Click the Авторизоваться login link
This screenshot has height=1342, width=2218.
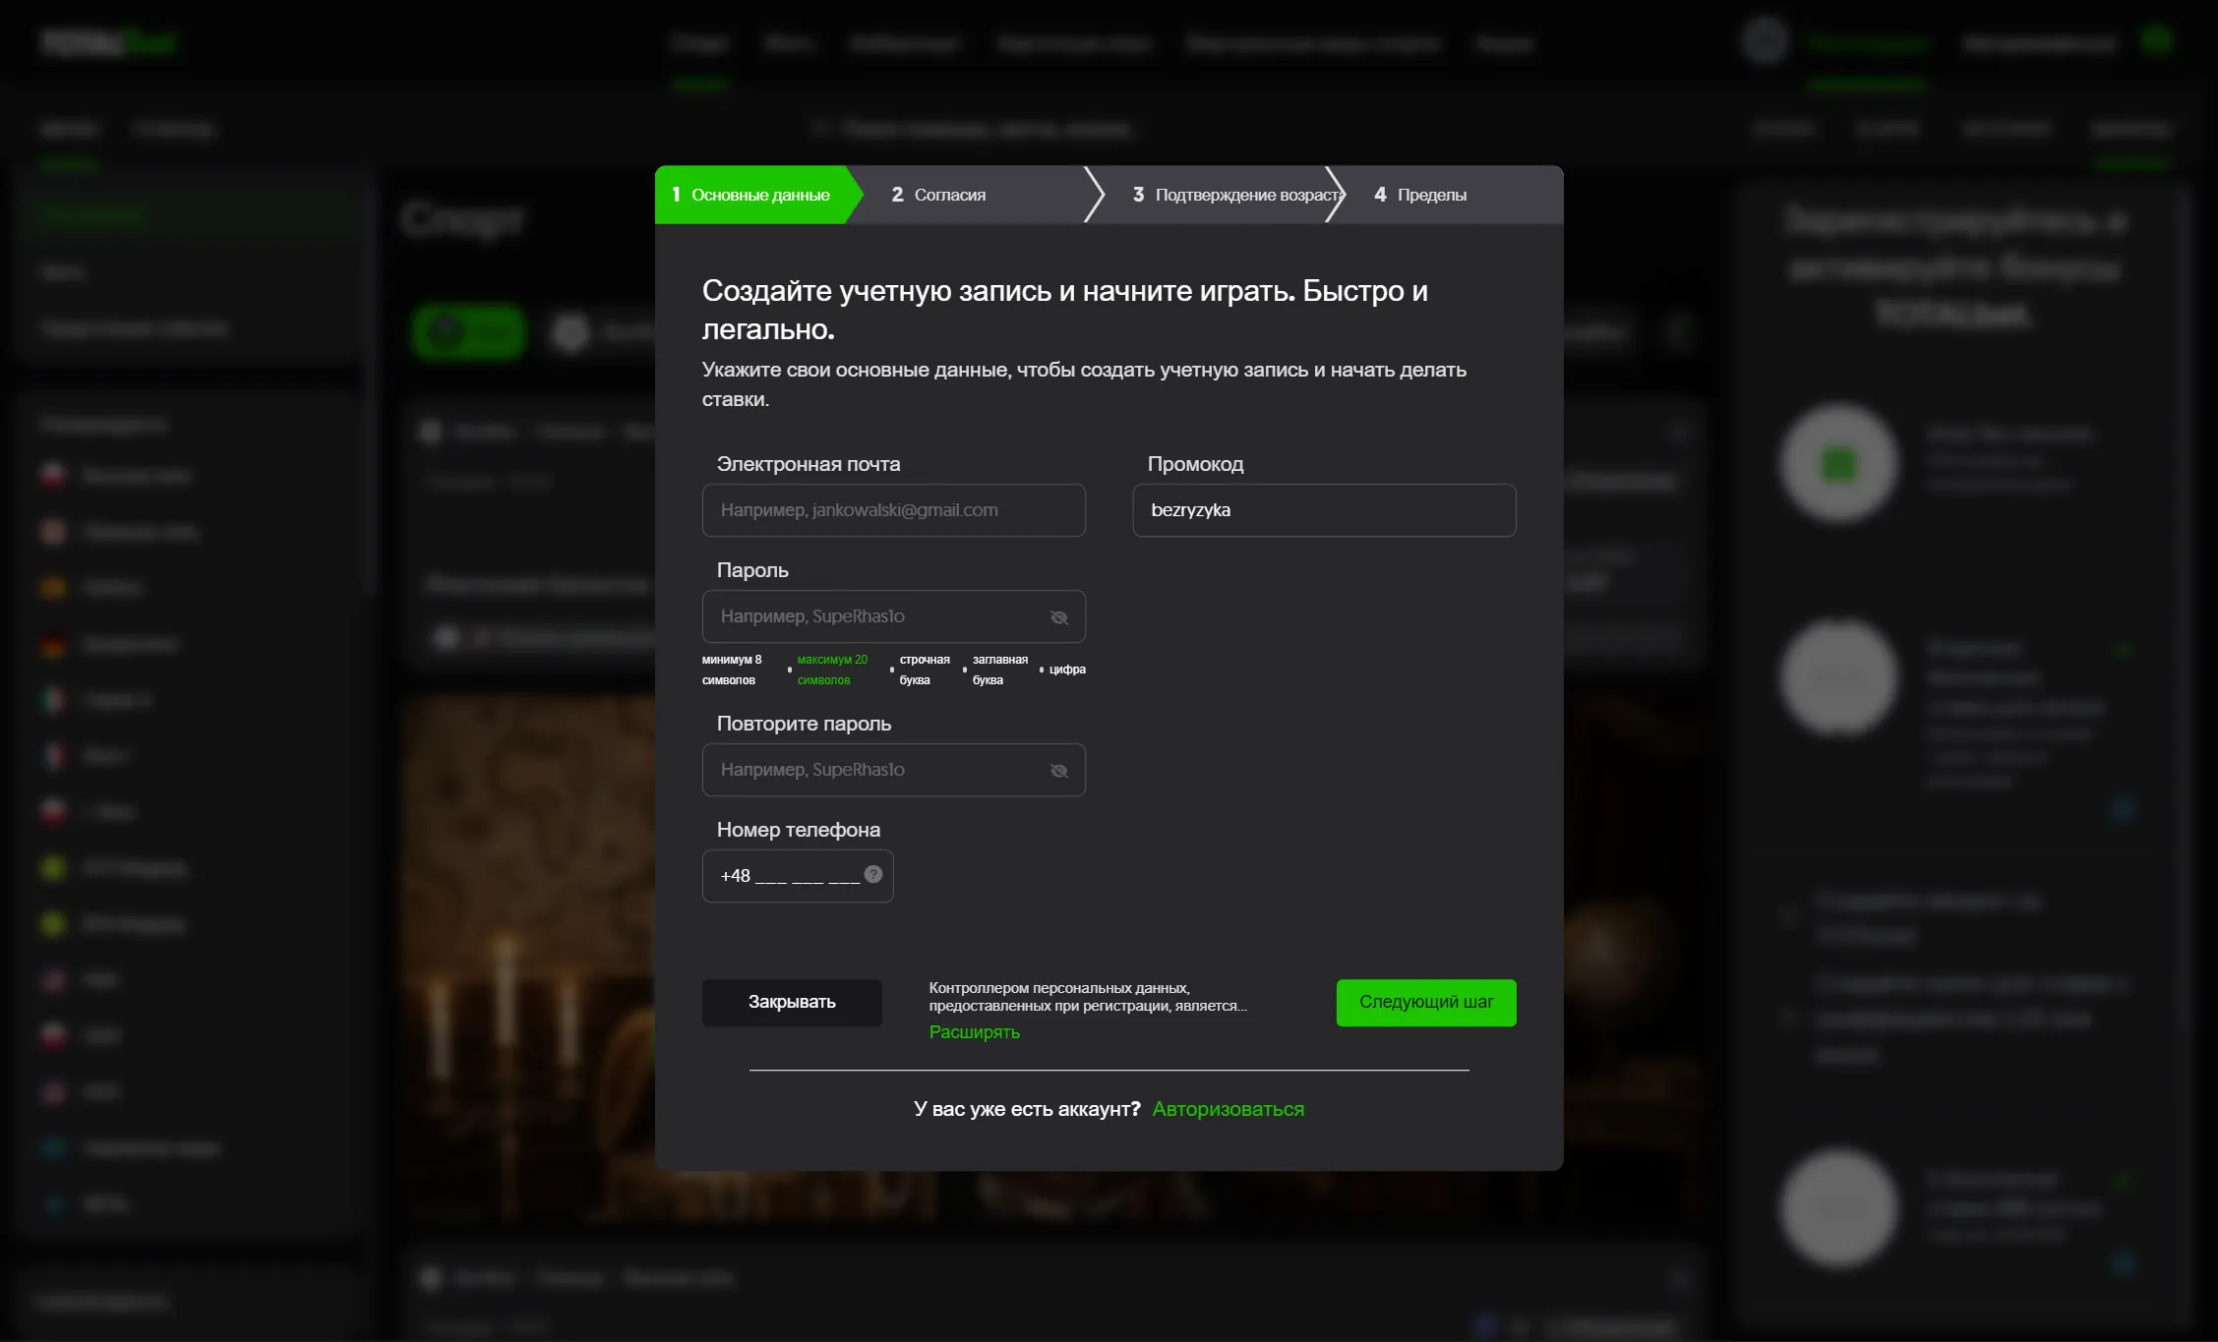tap(1228, 1109)
